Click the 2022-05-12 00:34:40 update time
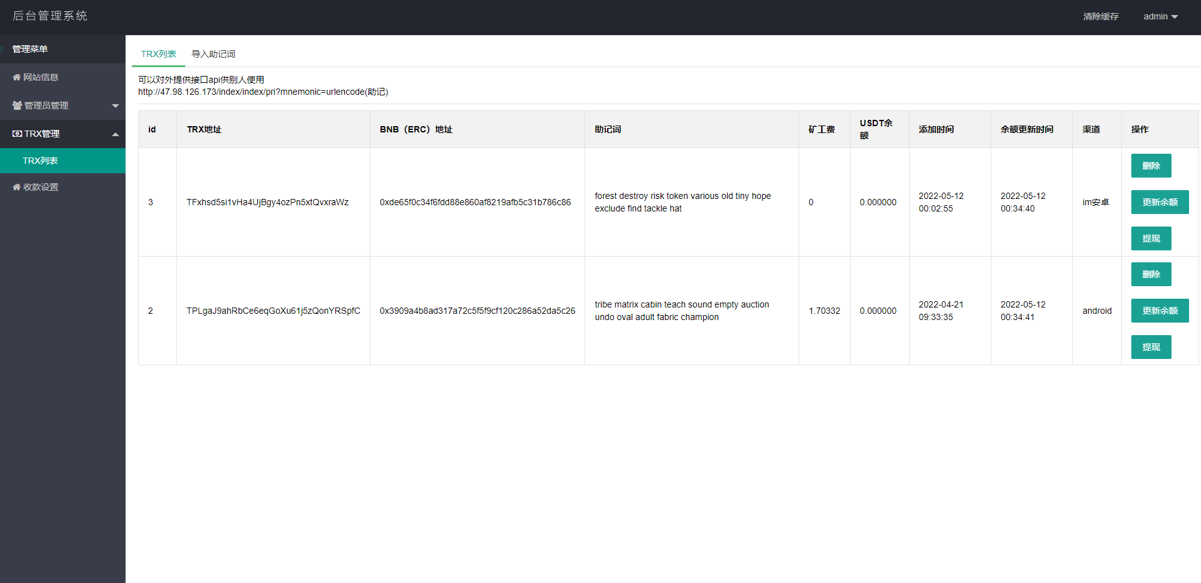 pyautogui.click(x=1023, y=202)
